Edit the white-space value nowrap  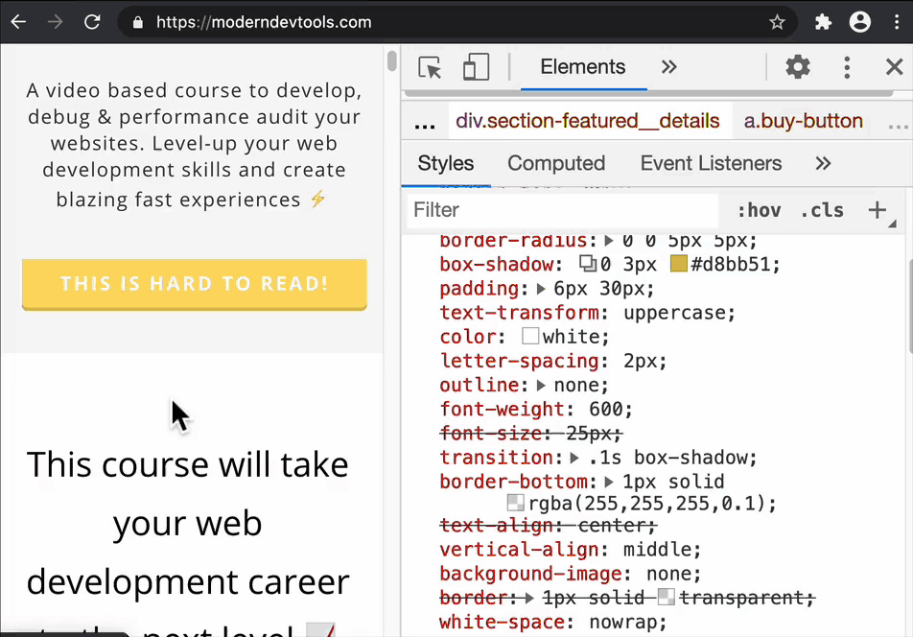pos(621,622)
